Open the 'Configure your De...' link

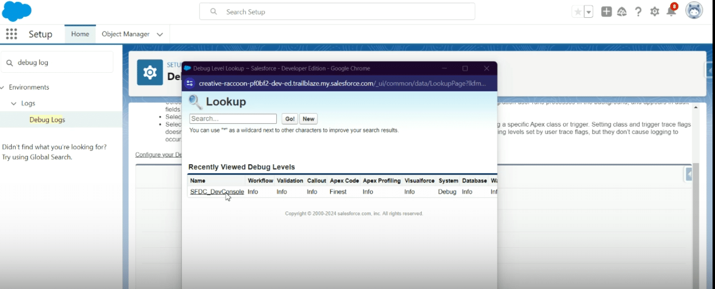pyautogui.click(x=159, y=155)
